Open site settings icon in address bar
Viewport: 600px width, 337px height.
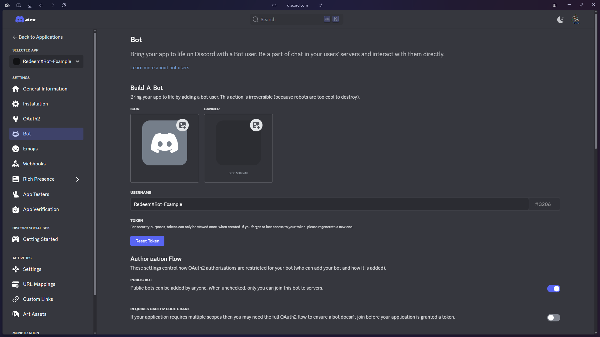click(x=321, y=5)
